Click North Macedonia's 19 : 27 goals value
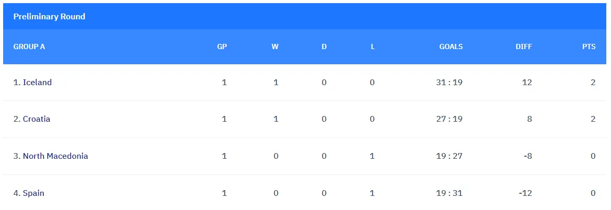Image resolution: width=611 pixels, height=210 pixels. click(x=449, y=156)
